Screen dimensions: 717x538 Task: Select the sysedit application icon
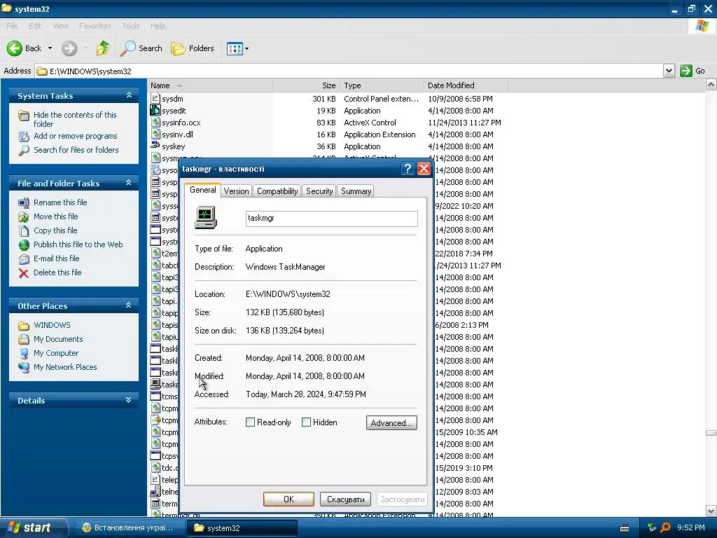[x=155, y=110]
